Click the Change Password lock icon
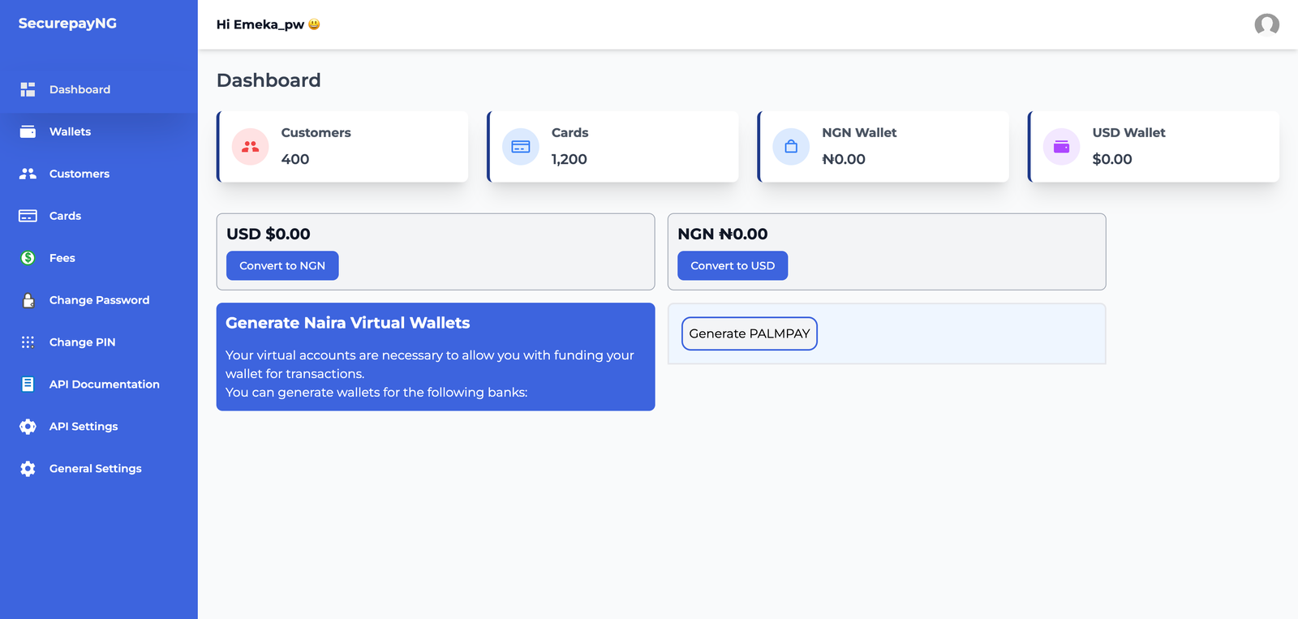 pos(28,300)
